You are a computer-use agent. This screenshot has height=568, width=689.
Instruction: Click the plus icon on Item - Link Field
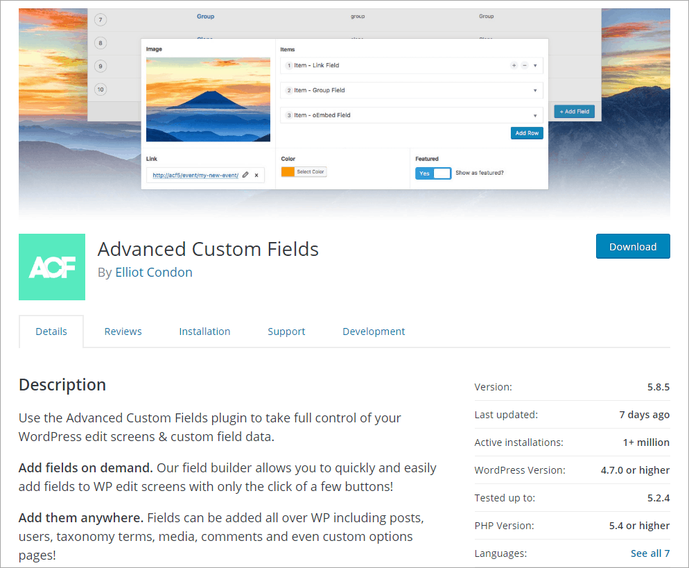point(514,66)
